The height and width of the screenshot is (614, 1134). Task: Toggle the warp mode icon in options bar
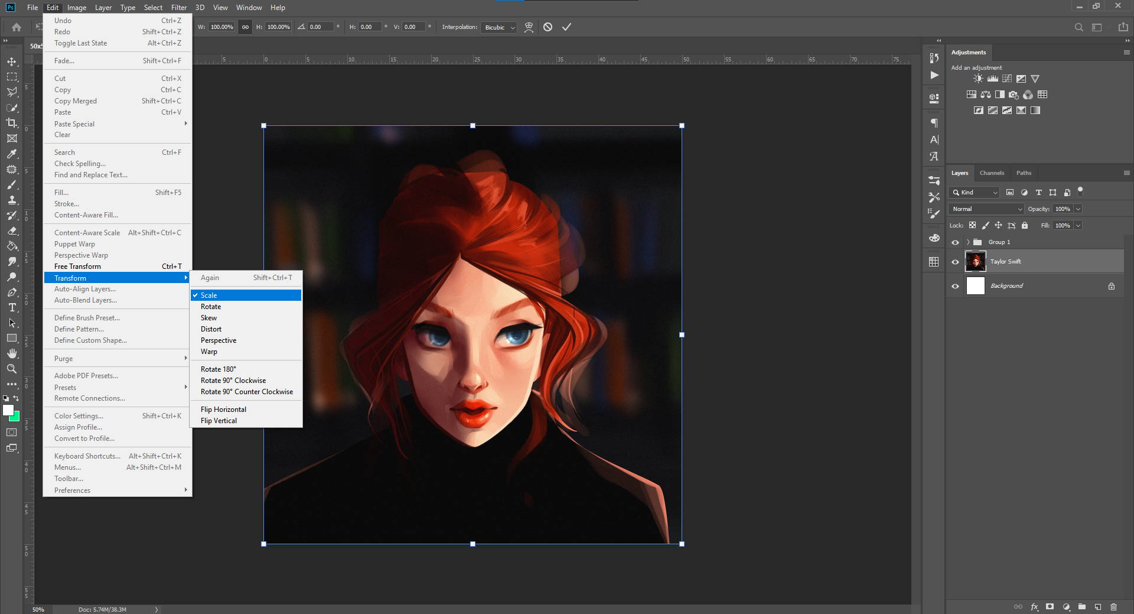coord(529,27)
